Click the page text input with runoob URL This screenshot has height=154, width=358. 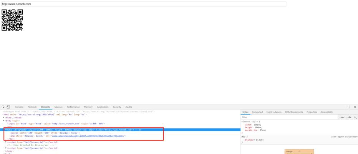(x=144, y=4)
